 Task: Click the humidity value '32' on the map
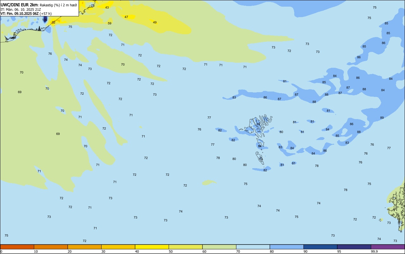53,22
